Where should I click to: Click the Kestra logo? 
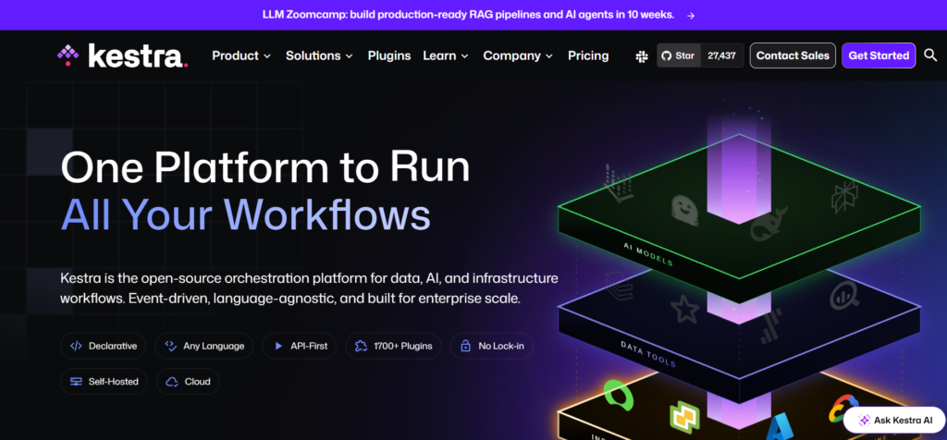pyautogui.click(x=123, y=55)
